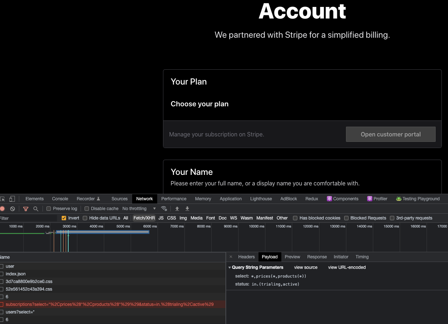This screenshot has height=324, width=448.
Task: Open network conditions settings
Action: click(164, 209)
